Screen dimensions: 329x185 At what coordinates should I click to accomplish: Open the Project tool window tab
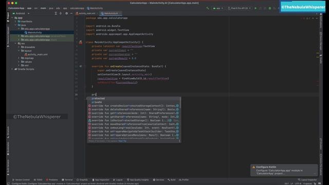[8, 17]
